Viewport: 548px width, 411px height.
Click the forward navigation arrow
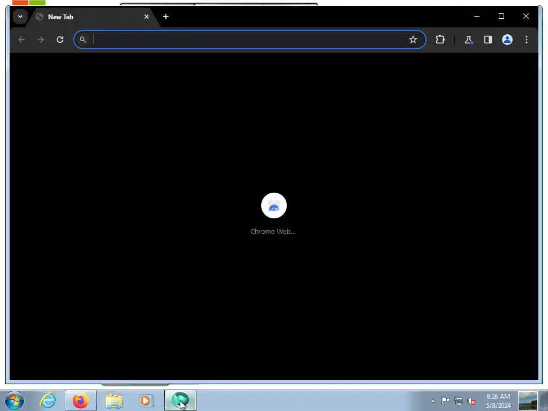click(41, 40)
